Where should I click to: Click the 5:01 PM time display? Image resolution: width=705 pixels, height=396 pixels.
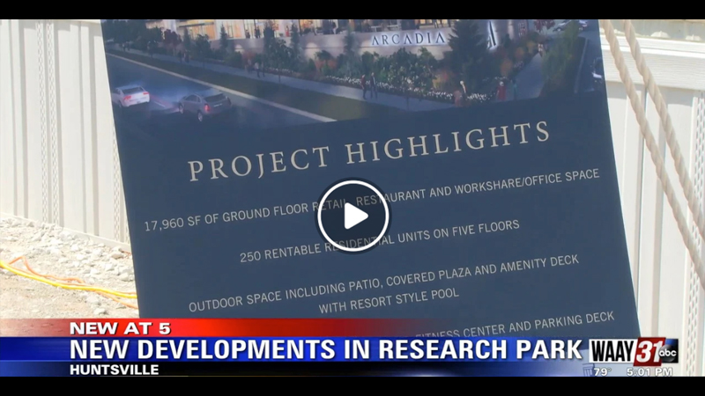click(x=649, y=370)
